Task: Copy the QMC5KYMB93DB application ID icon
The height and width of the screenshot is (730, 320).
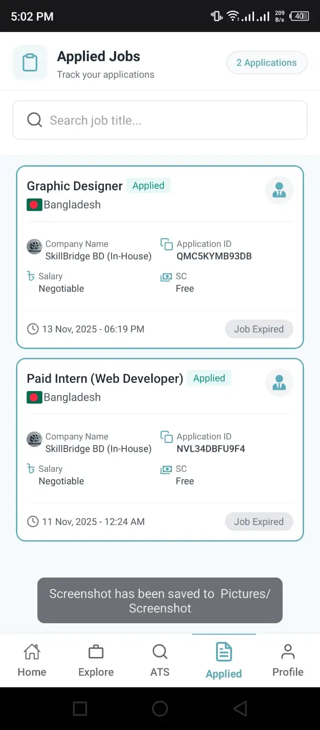Action: (166, 244)
